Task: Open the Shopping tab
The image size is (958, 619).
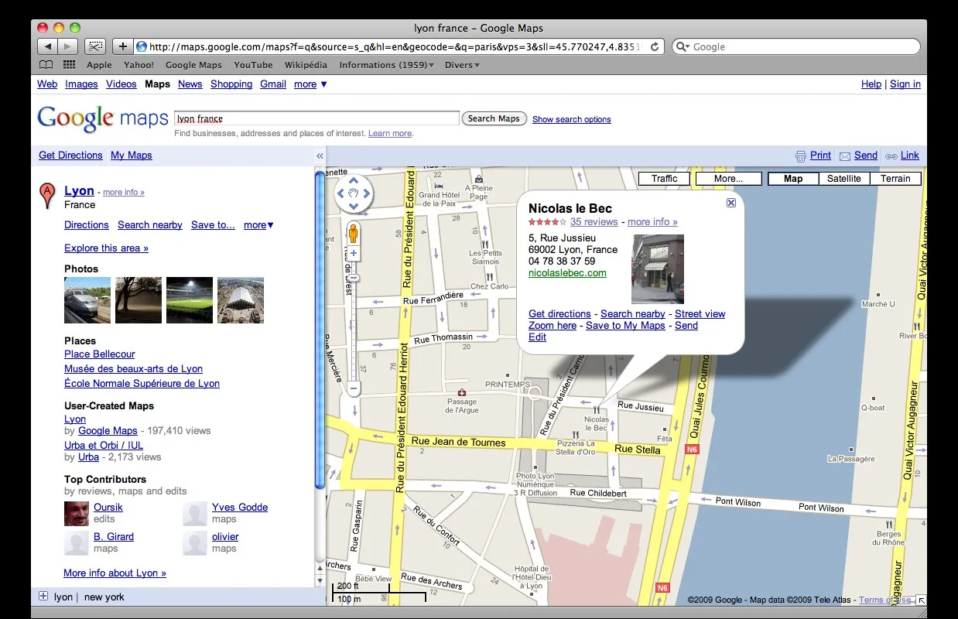Action: click(231, 84)
